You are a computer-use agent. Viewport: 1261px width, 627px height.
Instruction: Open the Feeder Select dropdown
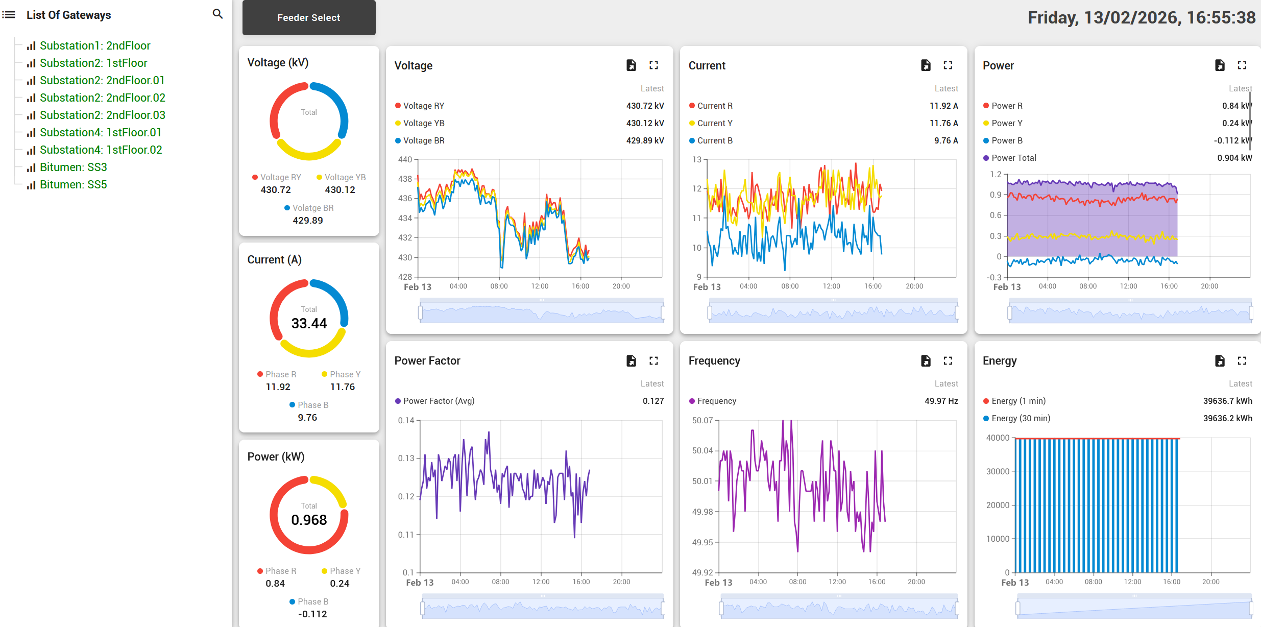pos(308,17)
